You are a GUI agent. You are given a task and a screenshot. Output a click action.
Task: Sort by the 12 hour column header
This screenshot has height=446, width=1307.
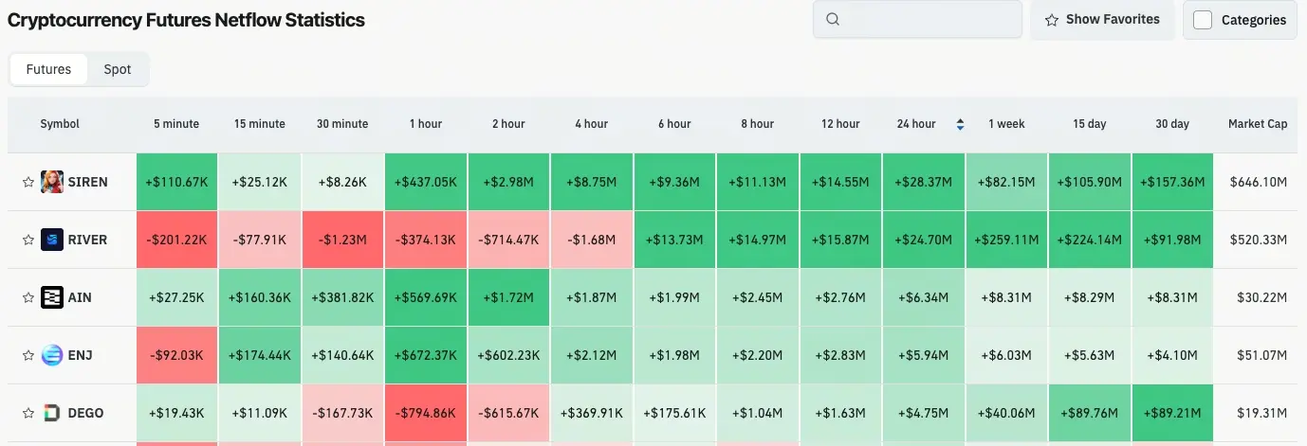(840, 124)
